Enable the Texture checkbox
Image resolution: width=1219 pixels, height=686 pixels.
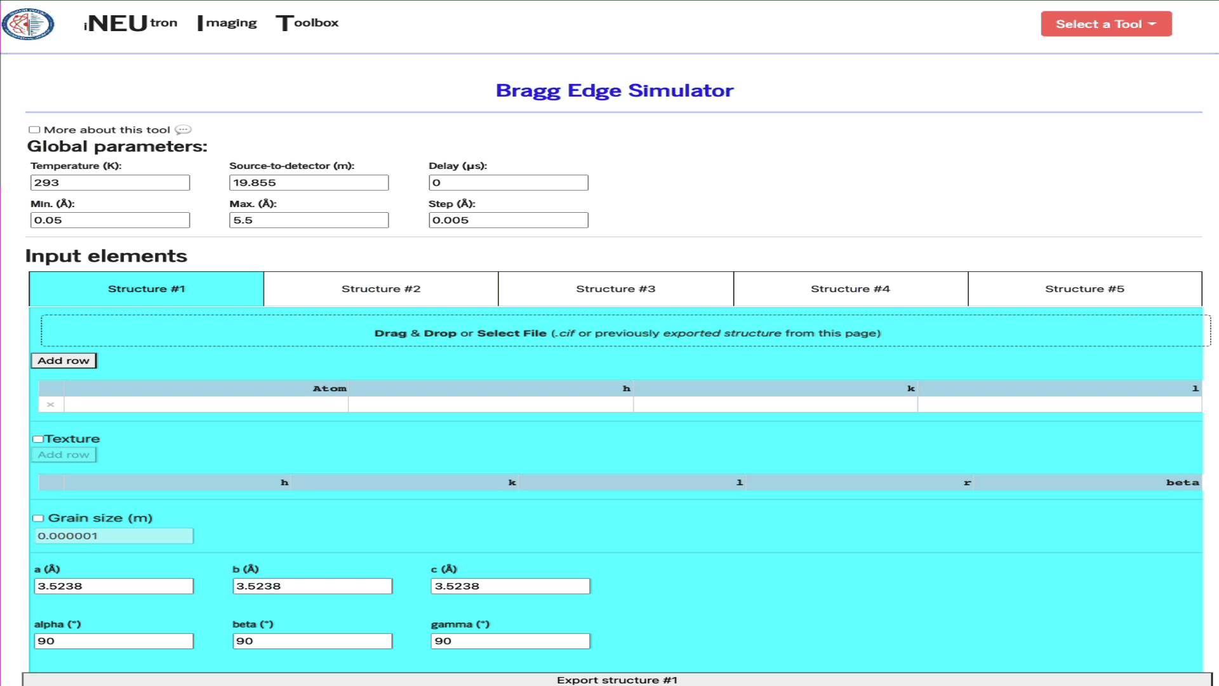38,439
